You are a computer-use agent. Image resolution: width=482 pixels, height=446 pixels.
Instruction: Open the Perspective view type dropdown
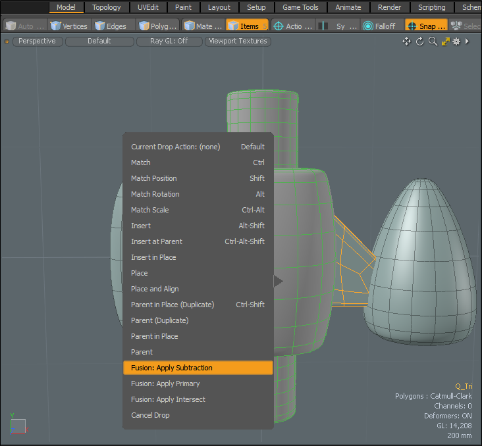click(x=37, y=41)
